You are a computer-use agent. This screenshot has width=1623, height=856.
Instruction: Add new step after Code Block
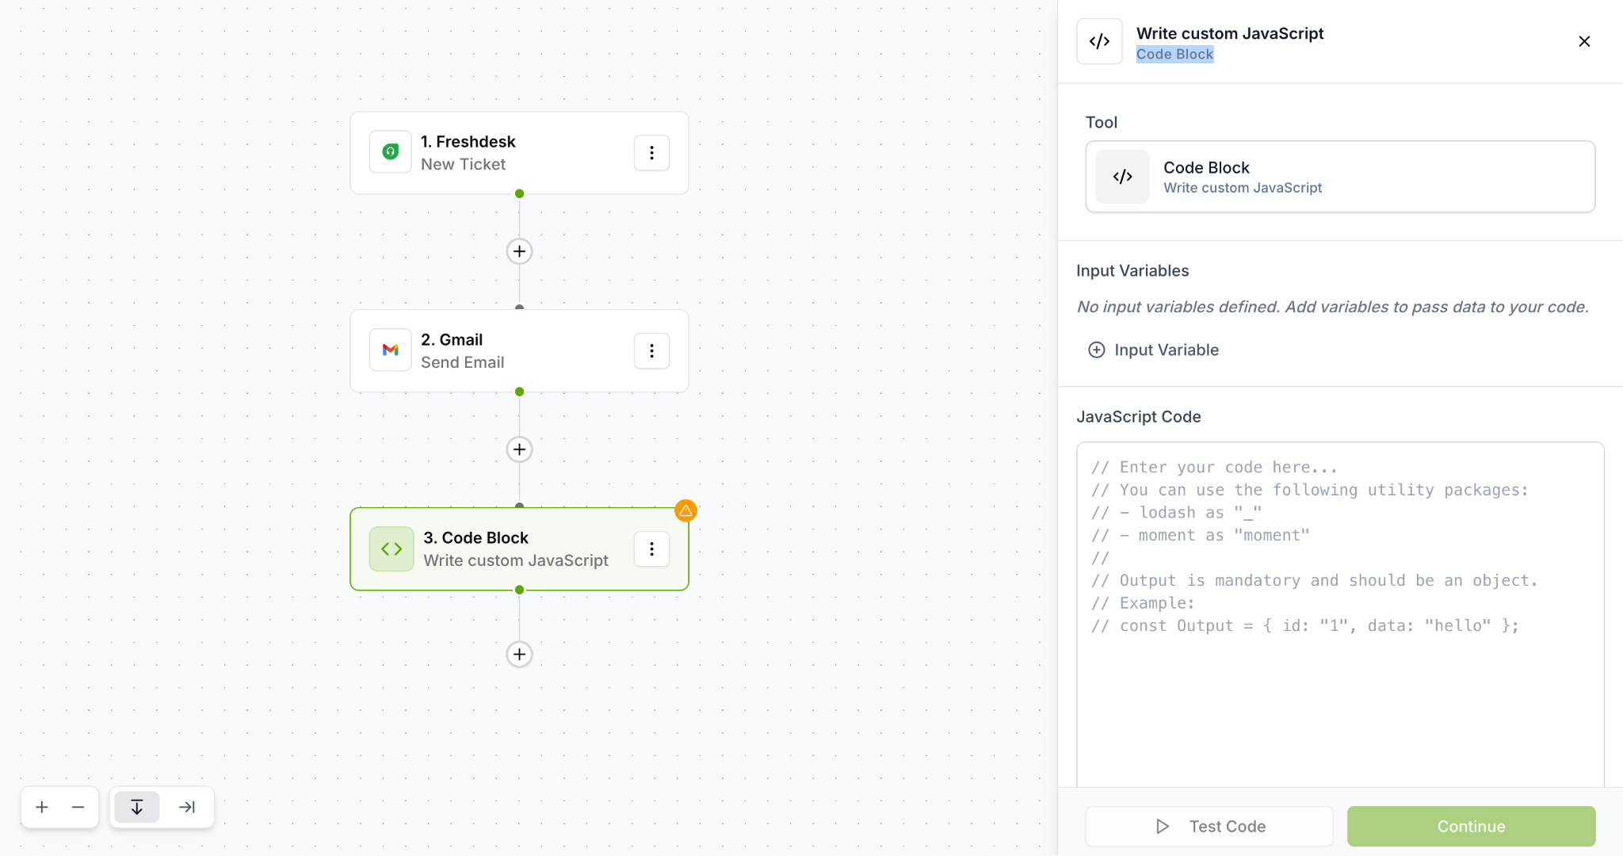(519, 654)
